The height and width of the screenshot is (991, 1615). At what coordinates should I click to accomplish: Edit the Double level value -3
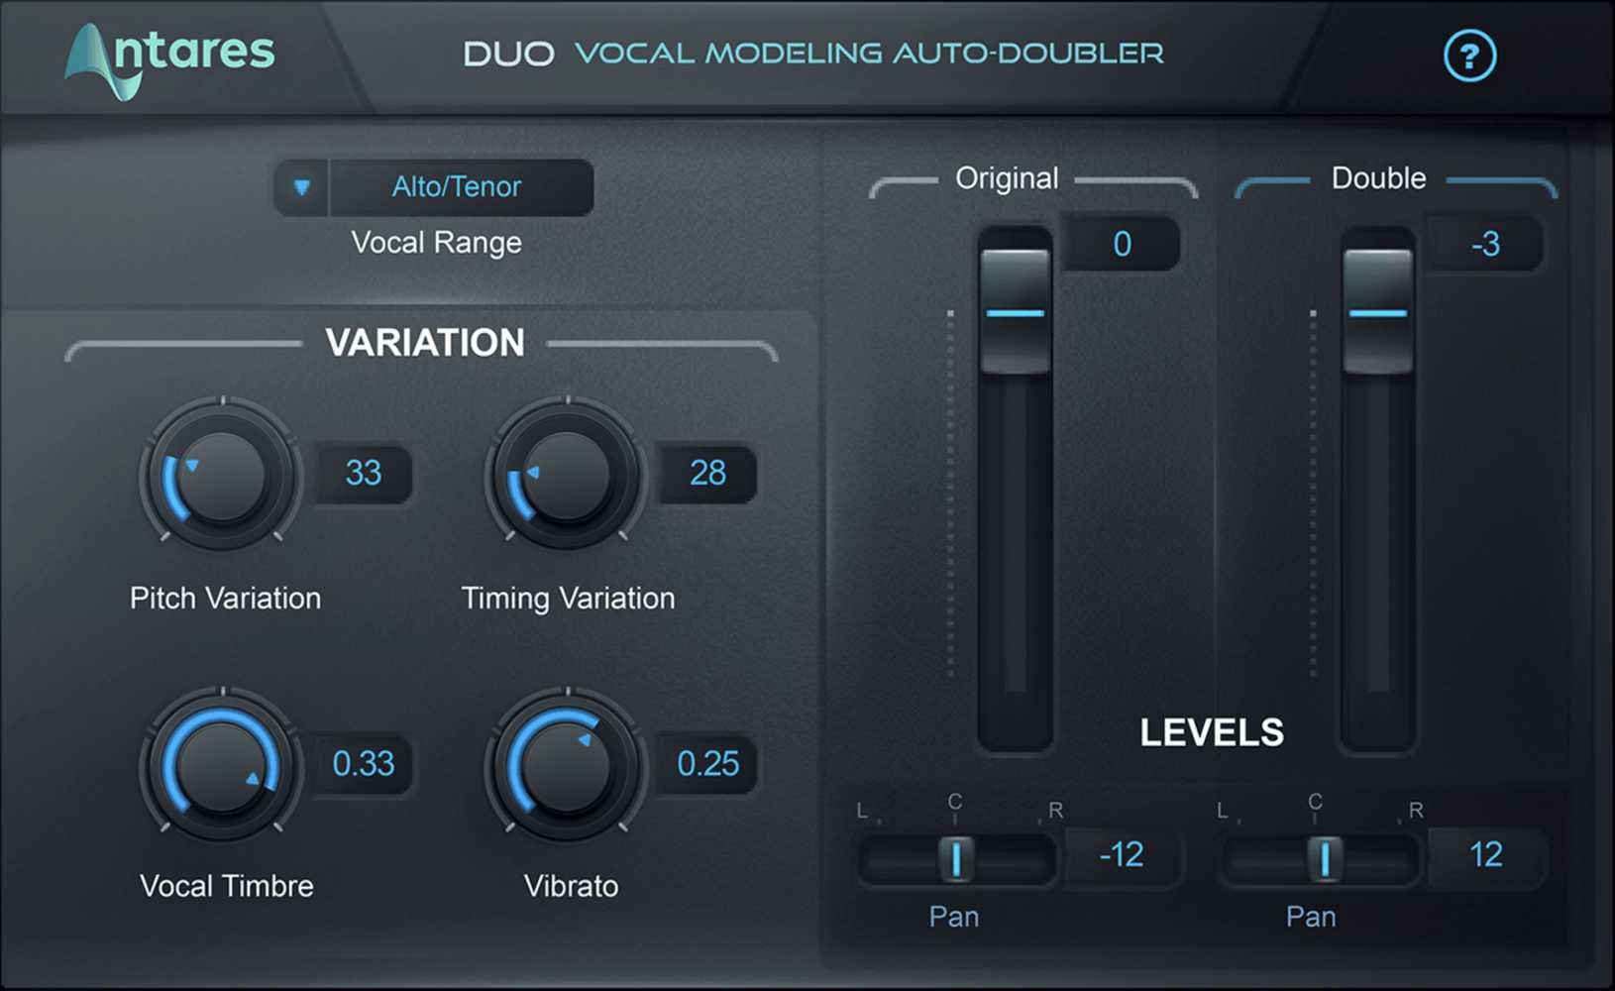point(1485,244)
